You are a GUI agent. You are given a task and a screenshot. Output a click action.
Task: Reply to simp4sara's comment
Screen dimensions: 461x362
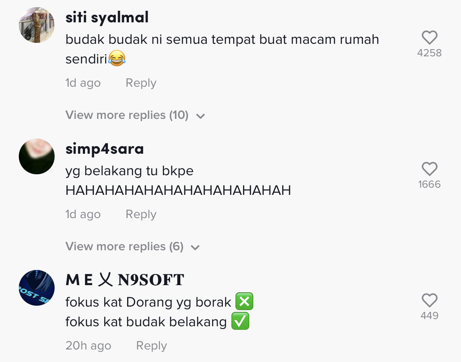click(x=141, y=215)
